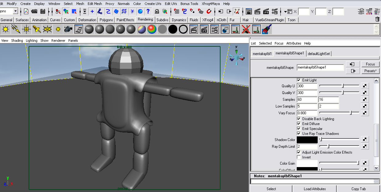Click the trash can icon on the shelf
This screenshot has width=381, height=192.
pos(377,19)
